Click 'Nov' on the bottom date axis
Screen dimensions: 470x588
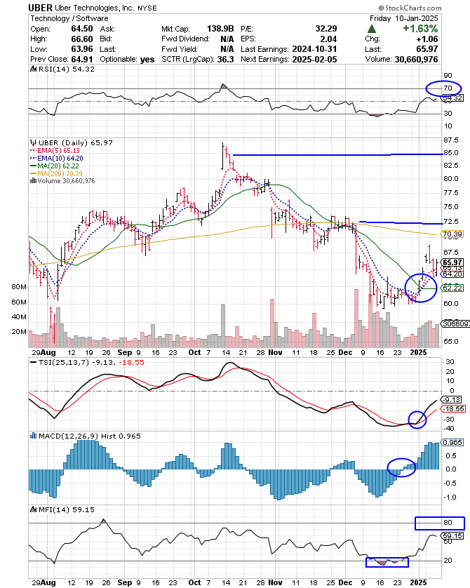276,582
